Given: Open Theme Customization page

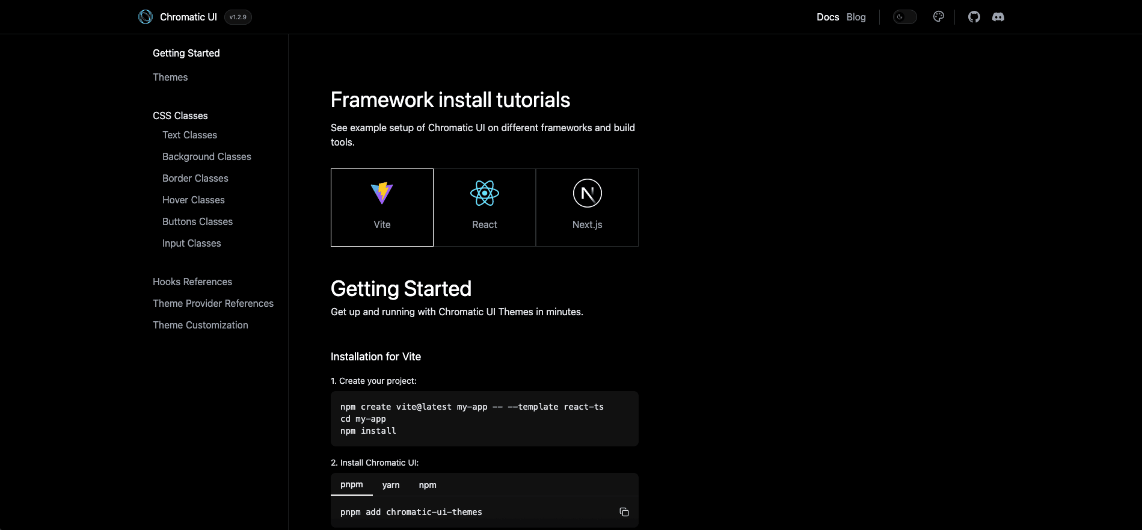Looking at the screenshot, I should pos(200,325).
